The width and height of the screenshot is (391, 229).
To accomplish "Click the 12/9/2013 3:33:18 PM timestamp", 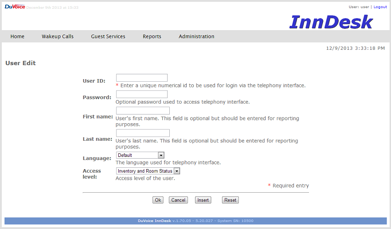I will point(355,48).
